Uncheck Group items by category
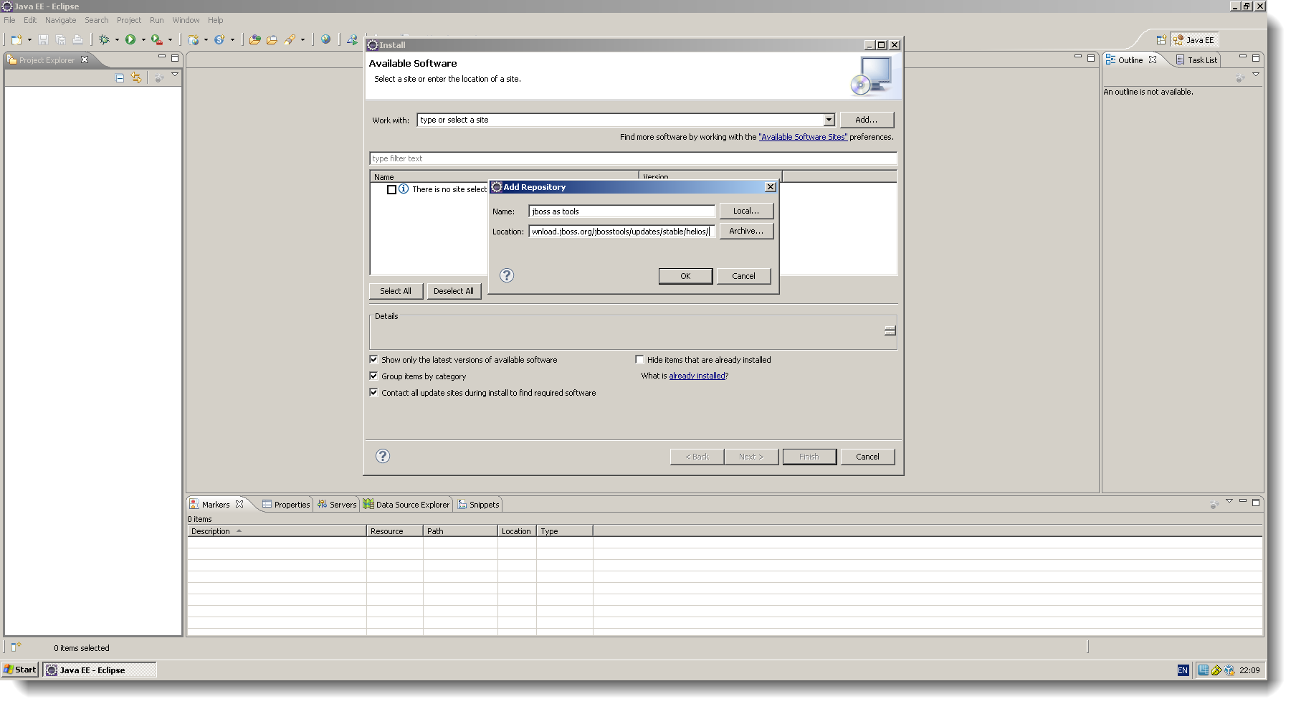This screenshot has height=709, width=1296. [373, 376]
